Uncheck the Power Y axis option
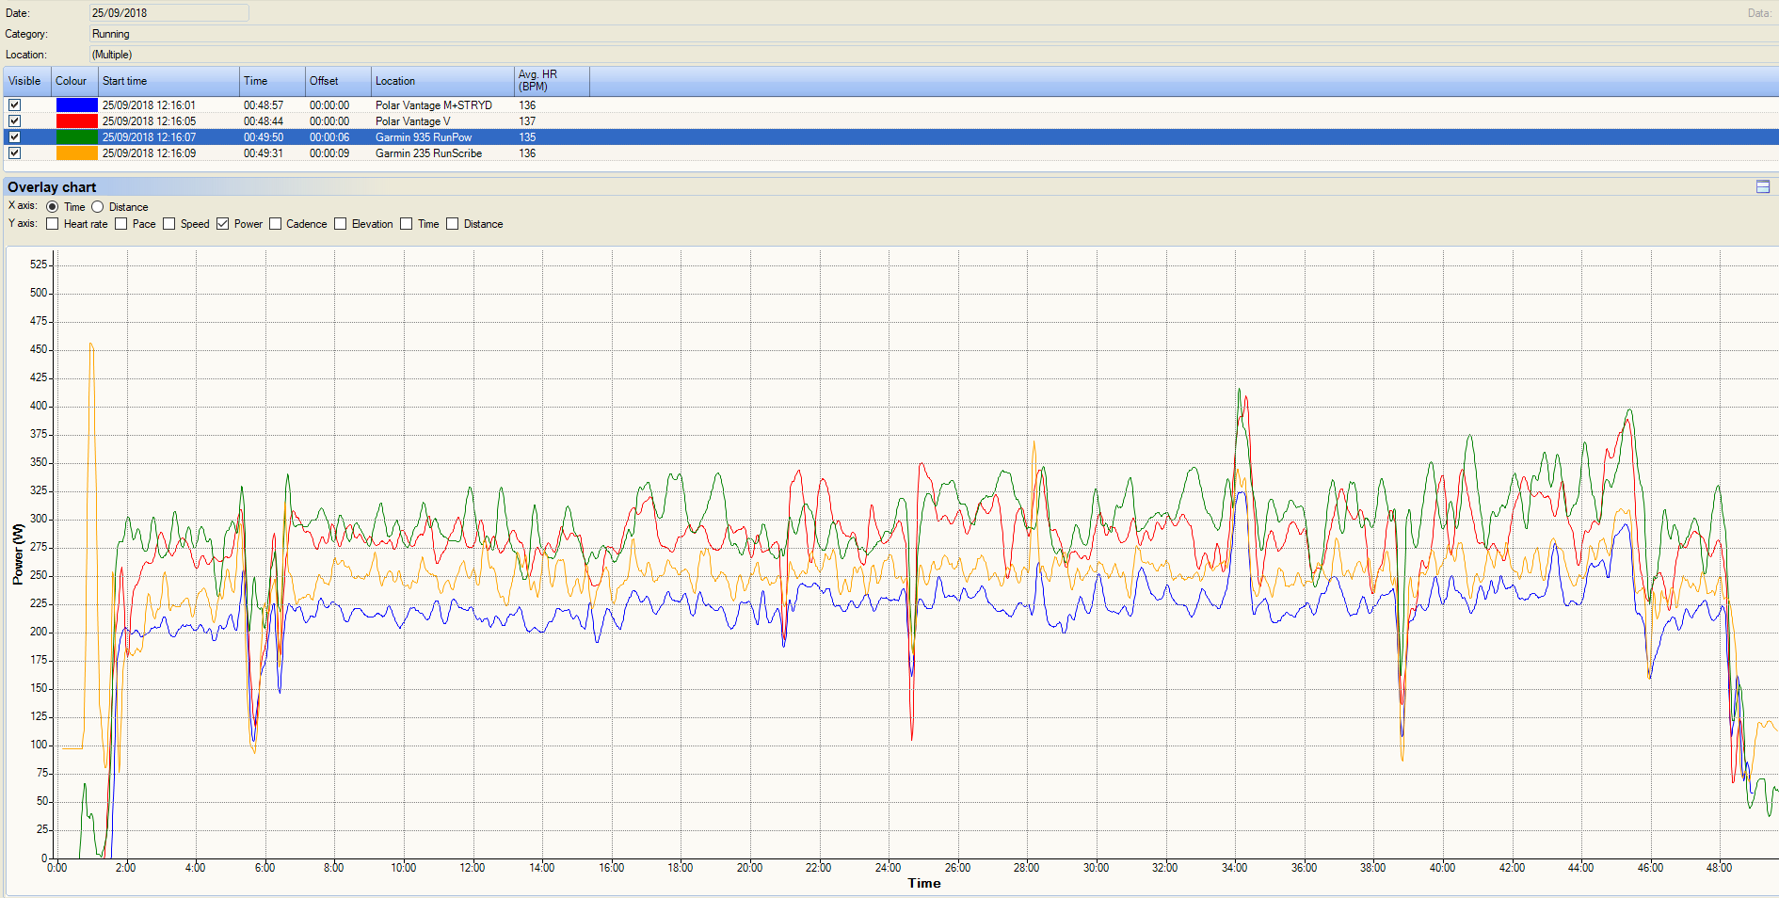The height and width of the screenshot is (898, 1779). [x=223, y=224]
